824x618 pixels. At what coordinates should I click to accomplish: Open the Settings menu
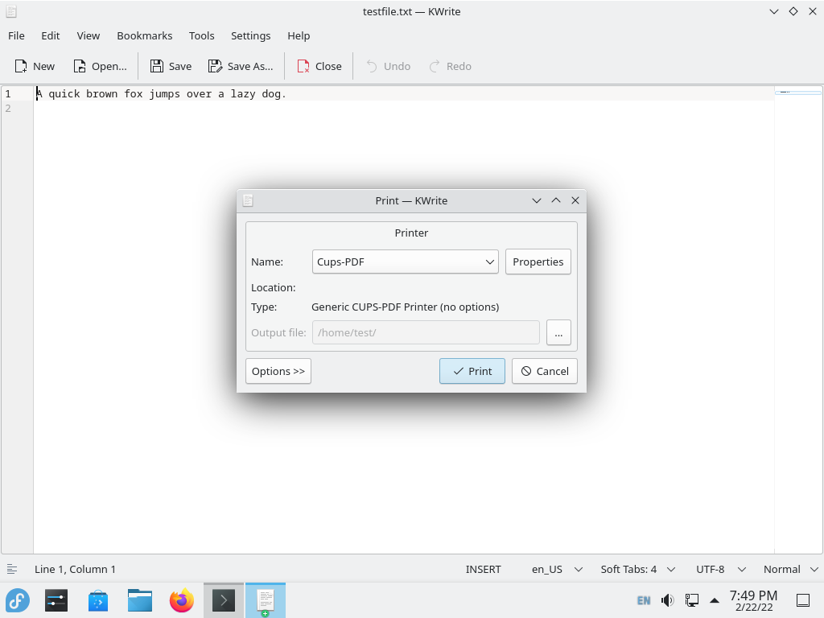(251, 35)
